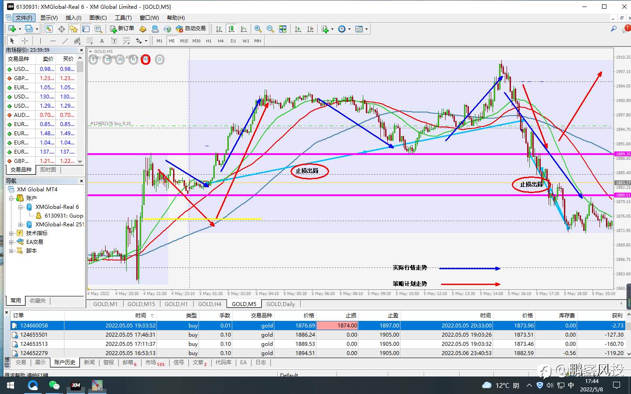Enable the H4 timeframe button

[221, 41]
